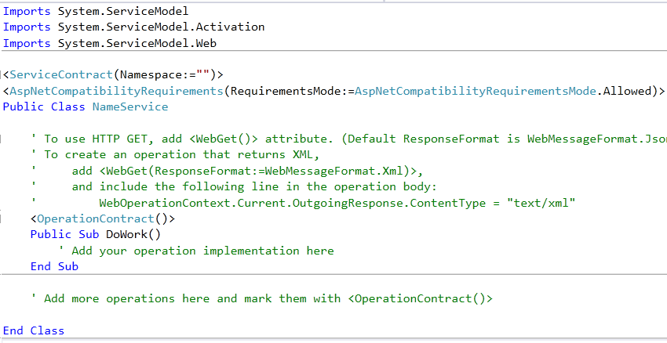Click the Imports System.ServiceModel.Activation line
Viewport: 667px width, 343px height.
tap(133, 27)
